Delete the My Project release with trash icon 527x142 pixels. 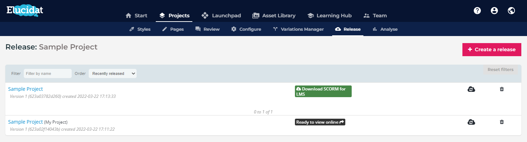point(501,122)
